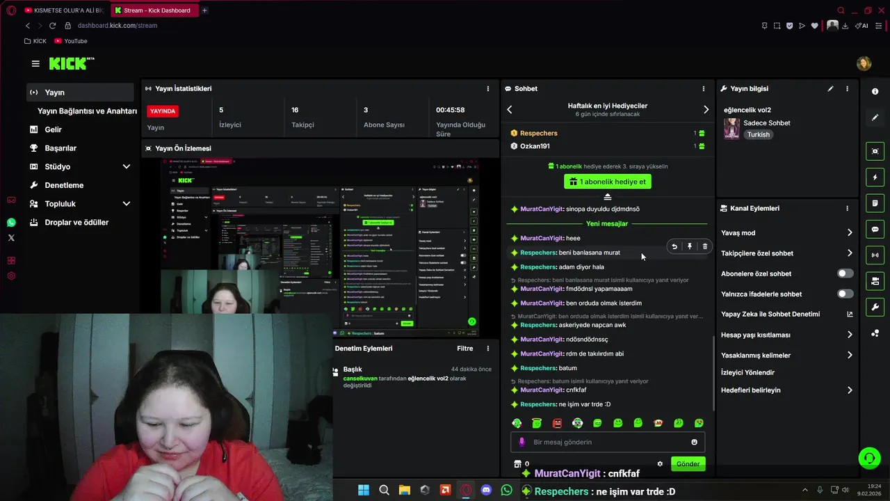Click the shop icon below the message box
Image resolution: width=890 pixels, height=501 pixels.
[x=517, y=464]
